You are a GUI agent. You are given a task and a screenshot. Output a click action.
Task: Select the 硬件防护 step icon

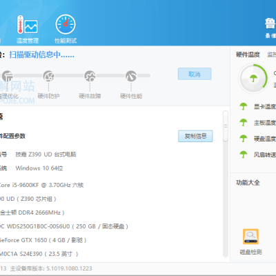click(x=48, y=76)
